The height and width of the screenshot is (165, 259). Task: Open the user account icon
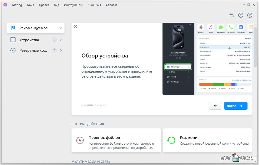[x=241, y=15]
